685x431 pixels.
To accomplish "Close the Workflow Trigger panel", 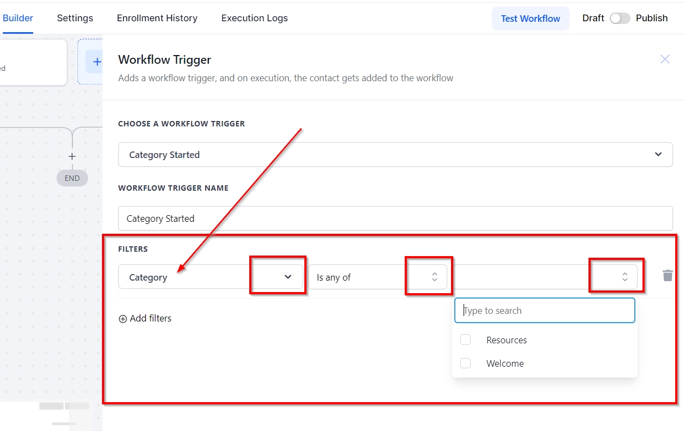I will coord(665,59).
